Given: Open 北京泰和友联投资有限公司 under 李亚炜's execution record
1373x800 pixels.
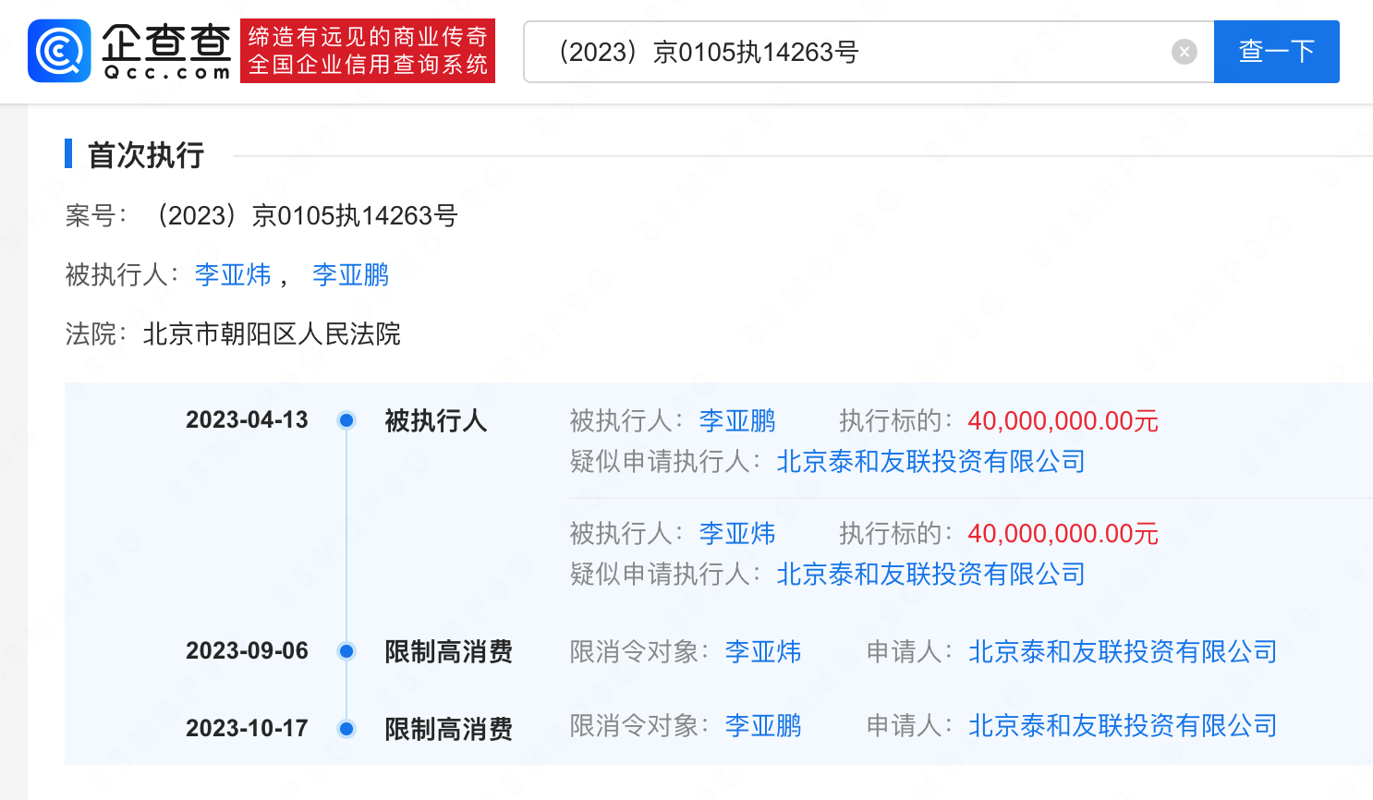Looking at the screenshot, I should pos(930,575).
